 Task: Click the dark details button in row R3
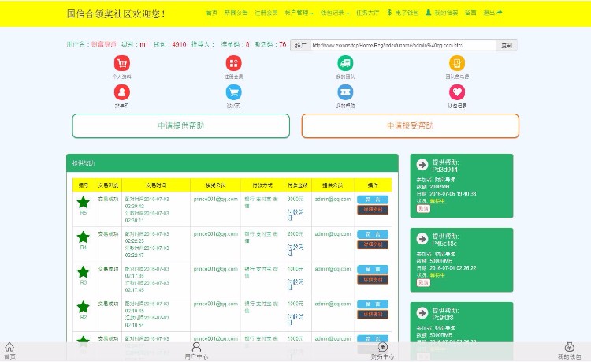[x=373, y=279]
